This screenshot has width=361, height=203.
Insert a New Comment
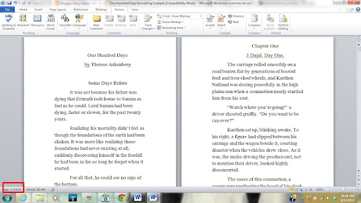[x=96, y=22]
